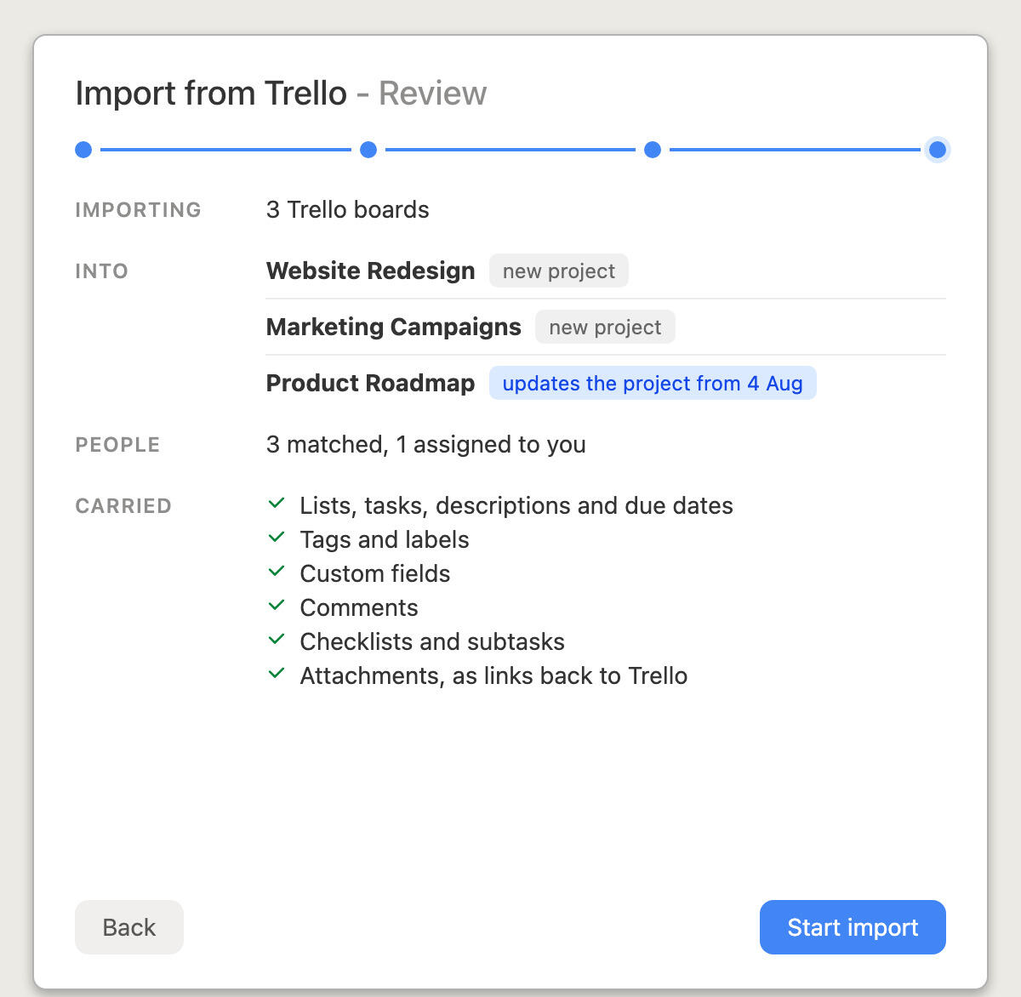Click the 'Import from Trello - Review' title
The image size is (1021, 997).
[281, 94]
